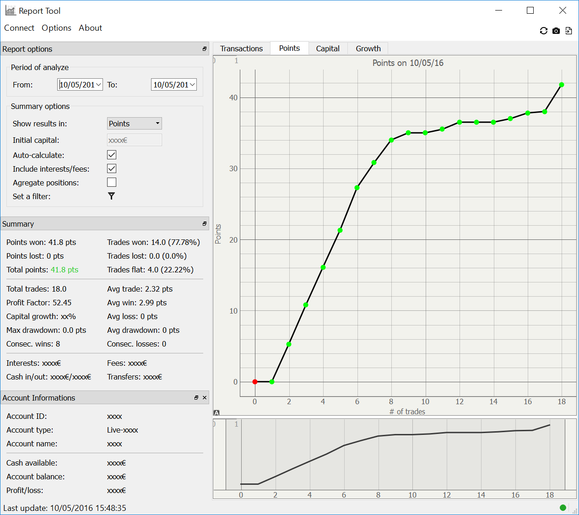Image resolution: width=579 pixels, height=515 pixels.
Task: Click the Initial capital input field
Action: pyautogui.click(x=134, y=140)
